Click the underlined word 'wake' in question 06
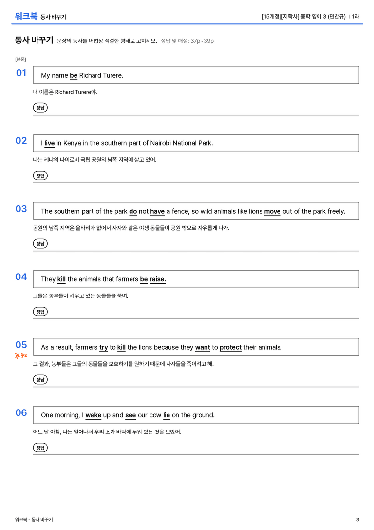The height and width of the screenshot is (530, 374). pos(93,415)
